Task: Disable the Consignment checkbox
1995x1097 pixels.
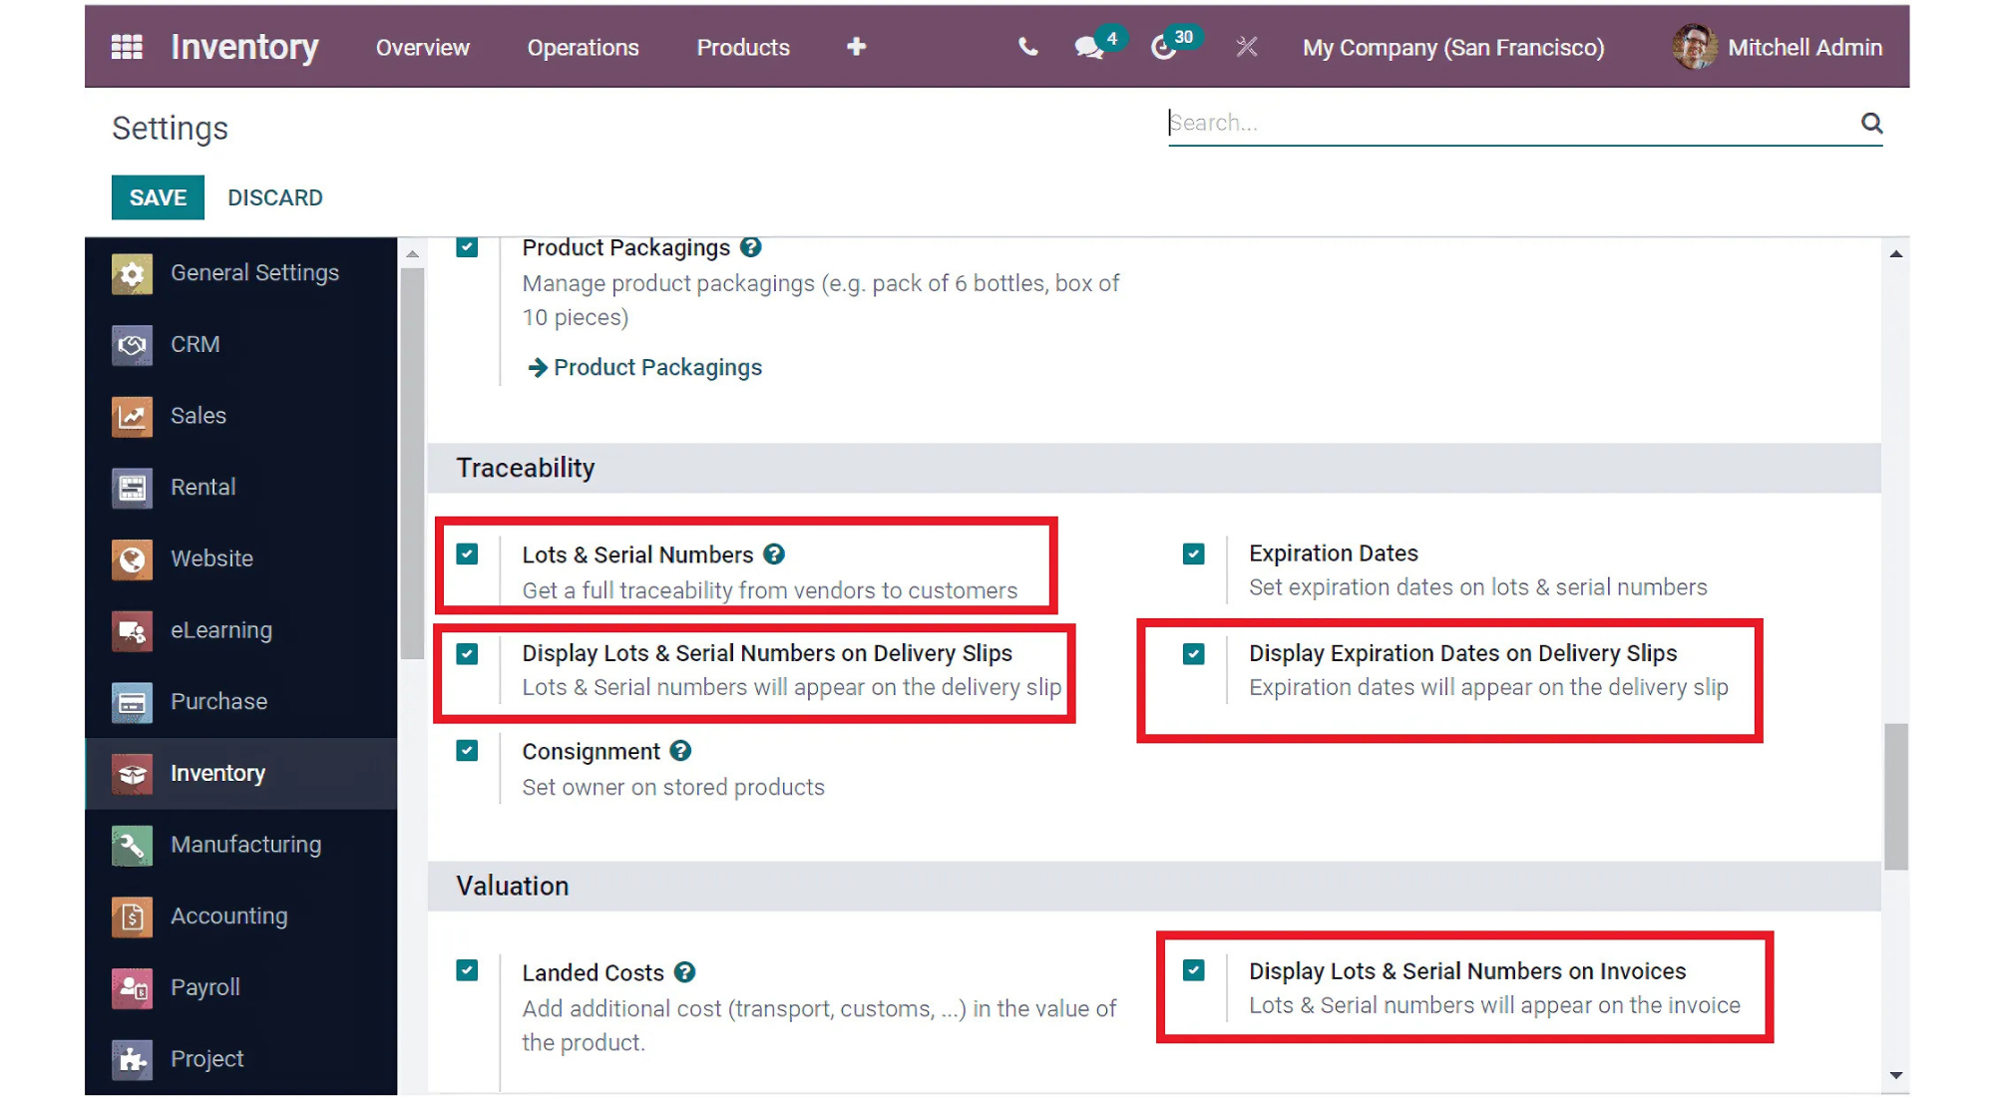Action: tap(467, 751)
